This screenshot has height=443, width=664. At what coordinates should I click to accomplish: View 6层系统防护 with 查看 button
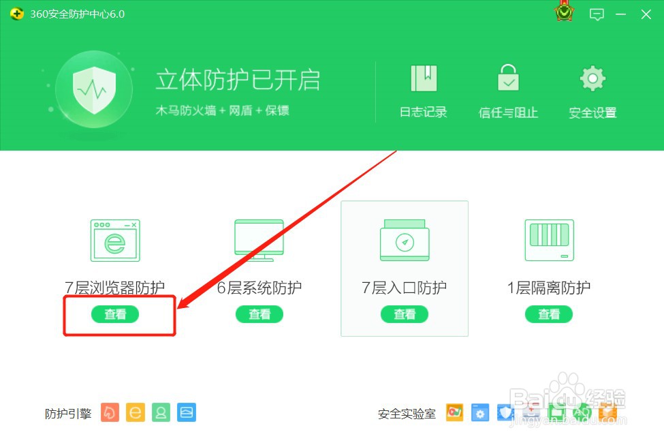259,314
